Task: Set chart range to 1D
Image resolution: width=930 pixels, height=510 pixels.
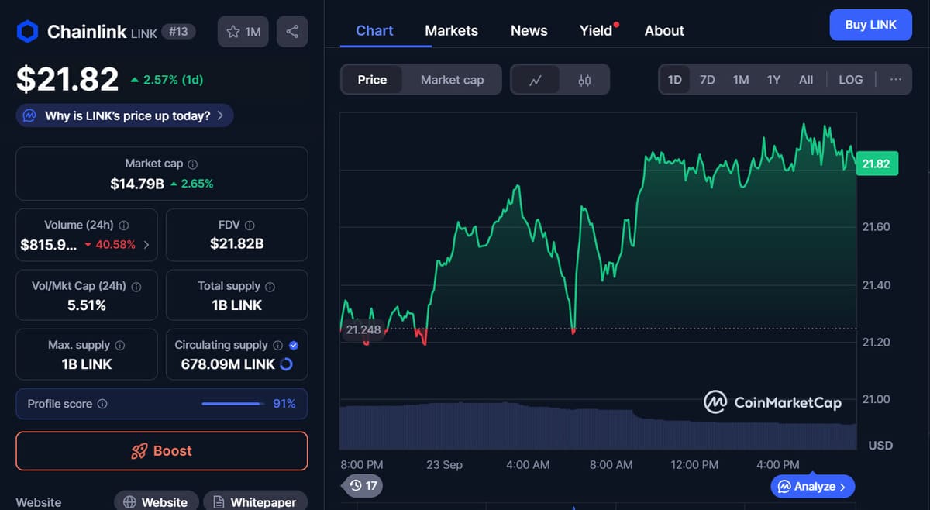Action: click(x=674, y=80)
